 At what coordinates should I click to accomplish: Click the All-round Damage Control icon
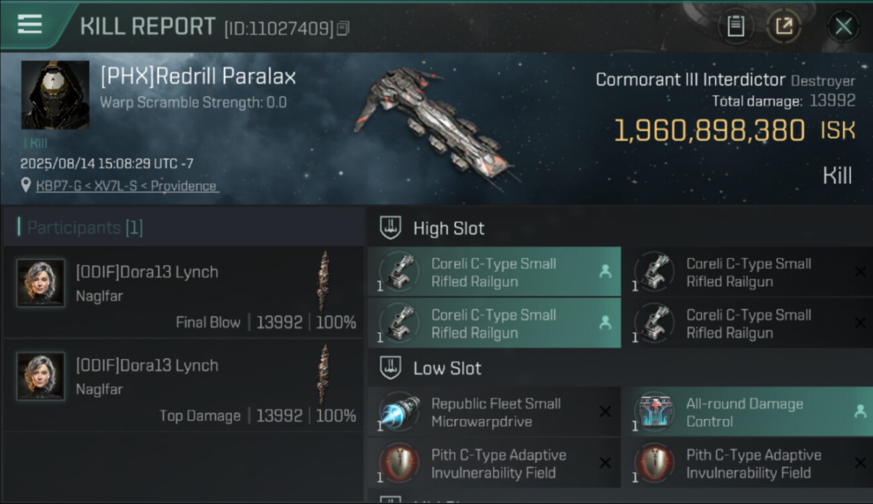(653, 412)
